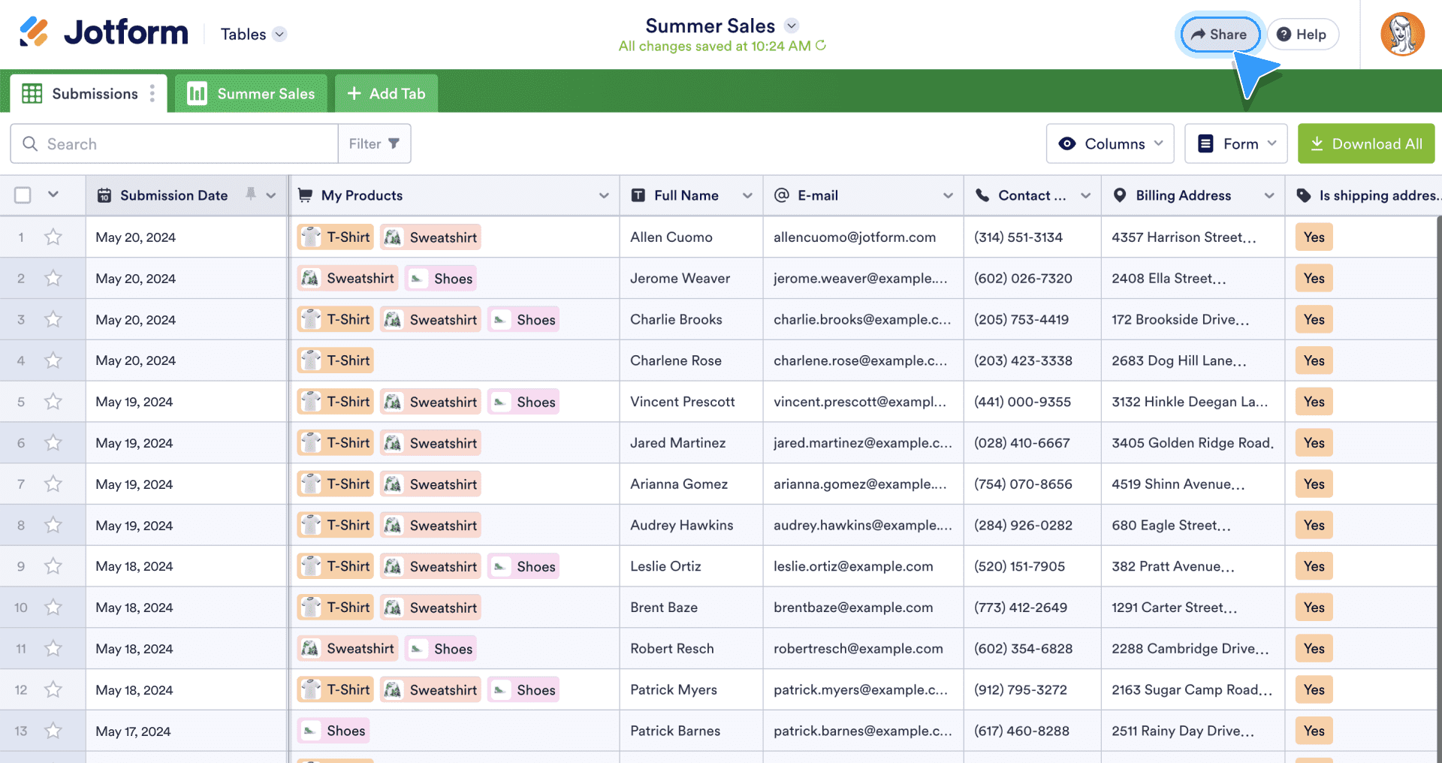This screenshot has width=1442, height=763.
Task: Click the Jotform logo
Action: 101,32
